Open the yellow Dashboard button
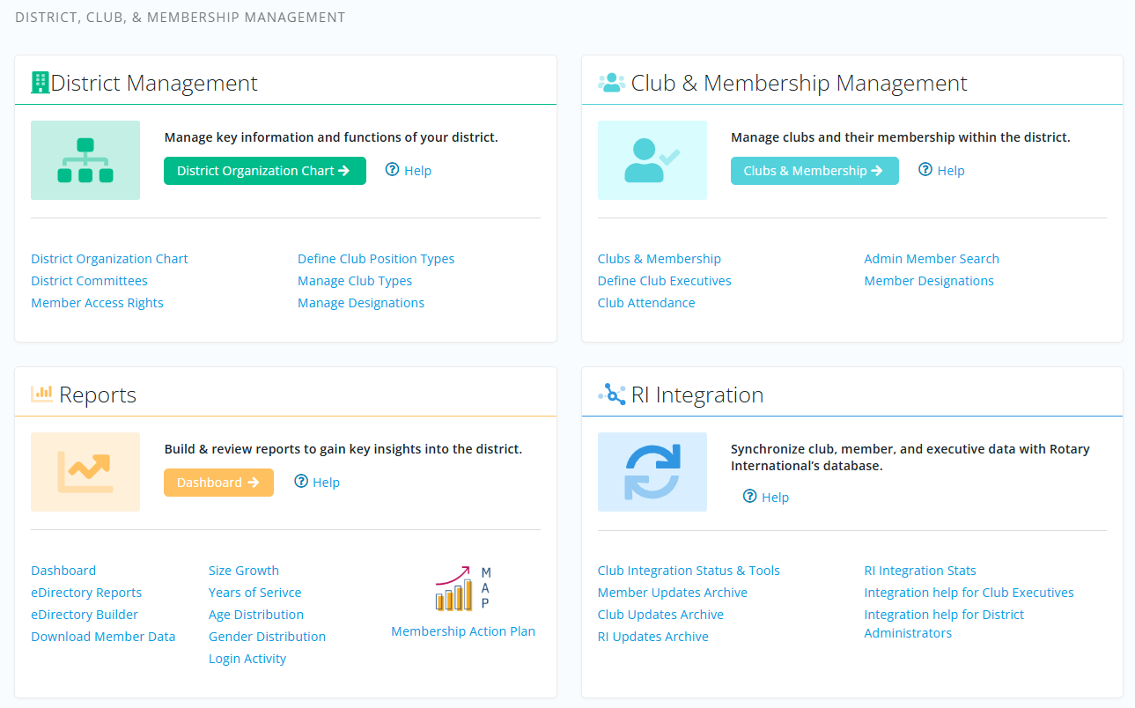1135x708 pixels. click(218, 483)
